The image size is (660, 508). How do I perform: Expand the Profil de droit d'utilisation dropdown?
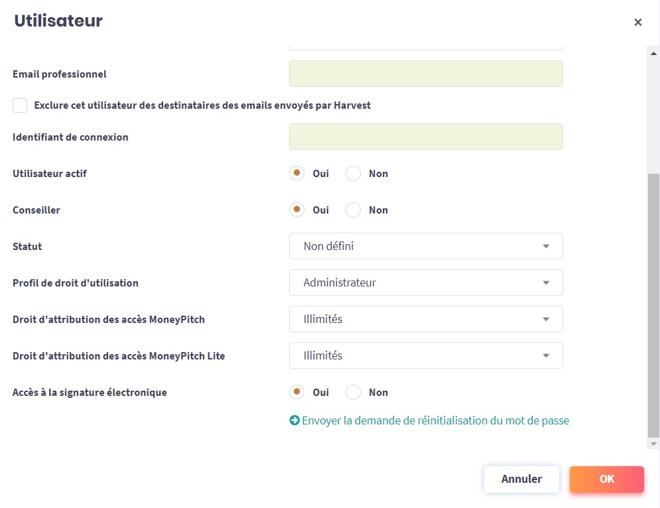[426, 283]
